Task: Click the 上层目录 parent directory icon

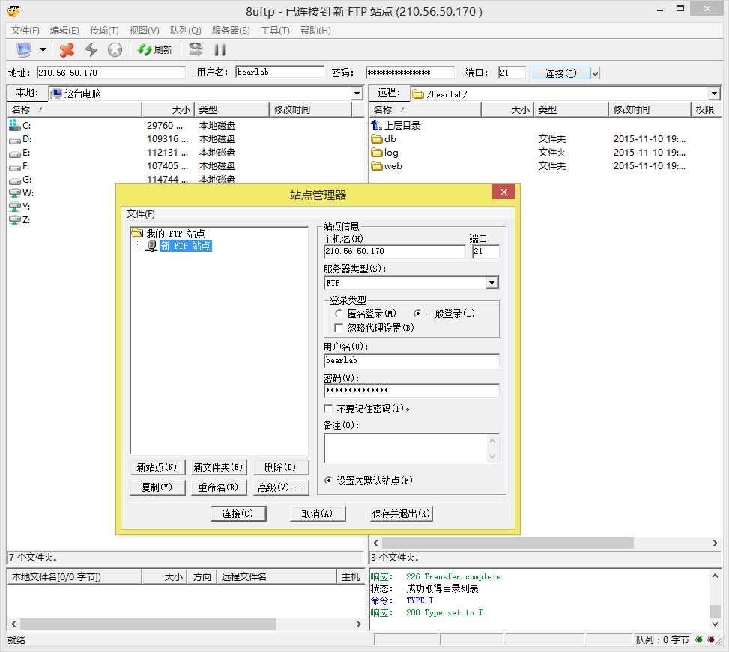Action: click(x=377, y=125)
